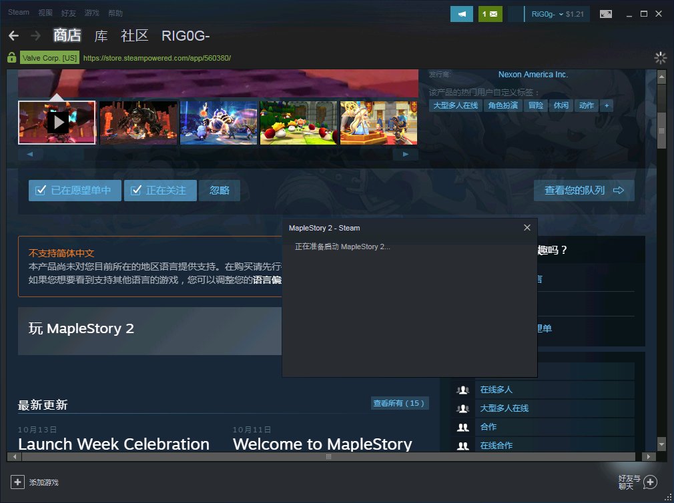Open the green inbox notification icon

pyautogui.click(x=490, y=14)
